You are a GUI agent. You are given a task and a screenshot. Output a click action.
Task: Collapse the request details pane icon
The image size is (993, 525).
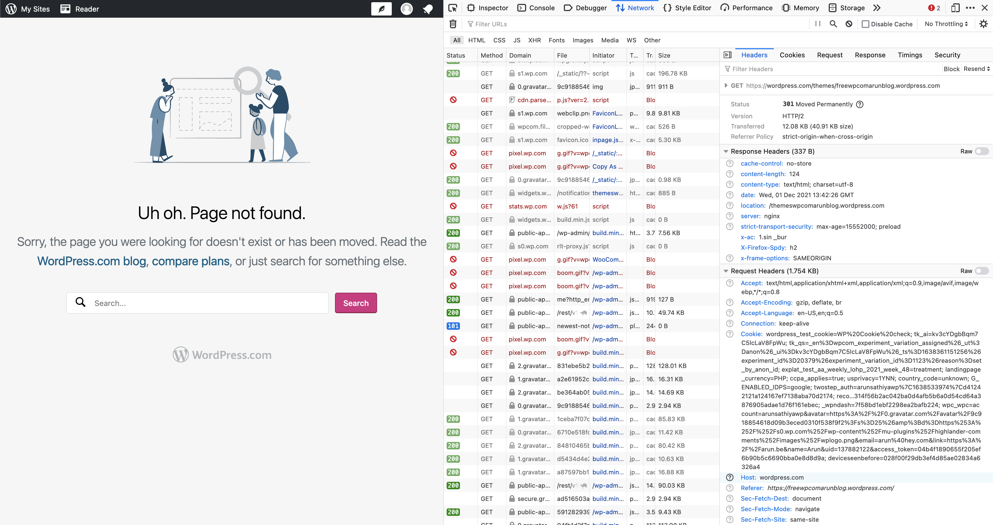coord(727,55)
